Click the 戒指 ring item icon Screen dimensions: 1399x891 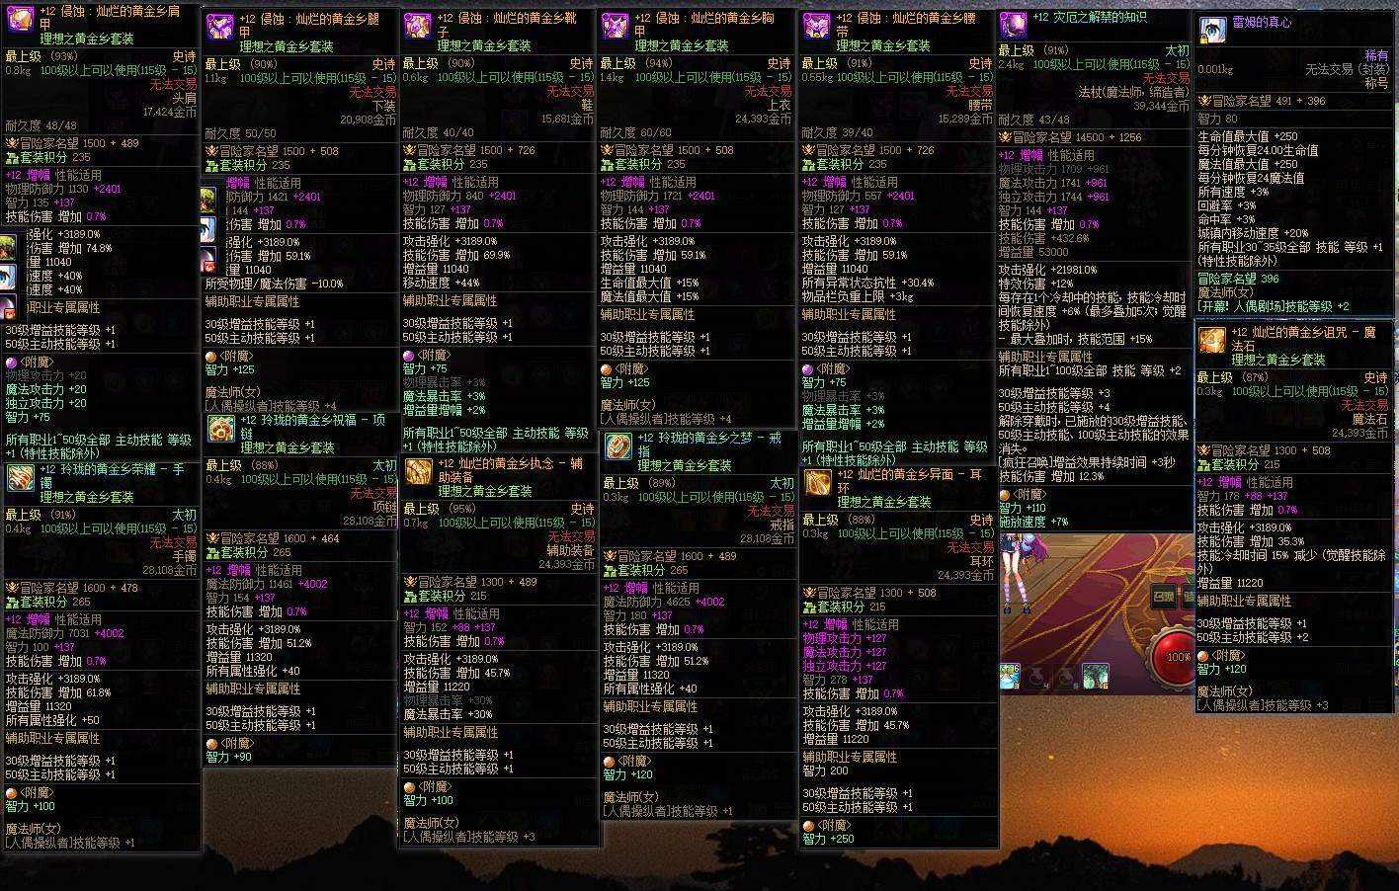tap(618, 446)
